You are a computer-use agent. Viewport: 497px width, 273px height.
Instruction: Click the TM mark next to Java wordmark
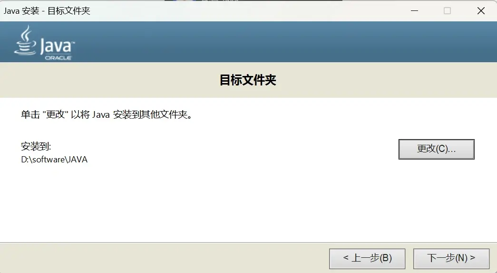point(73,42)
